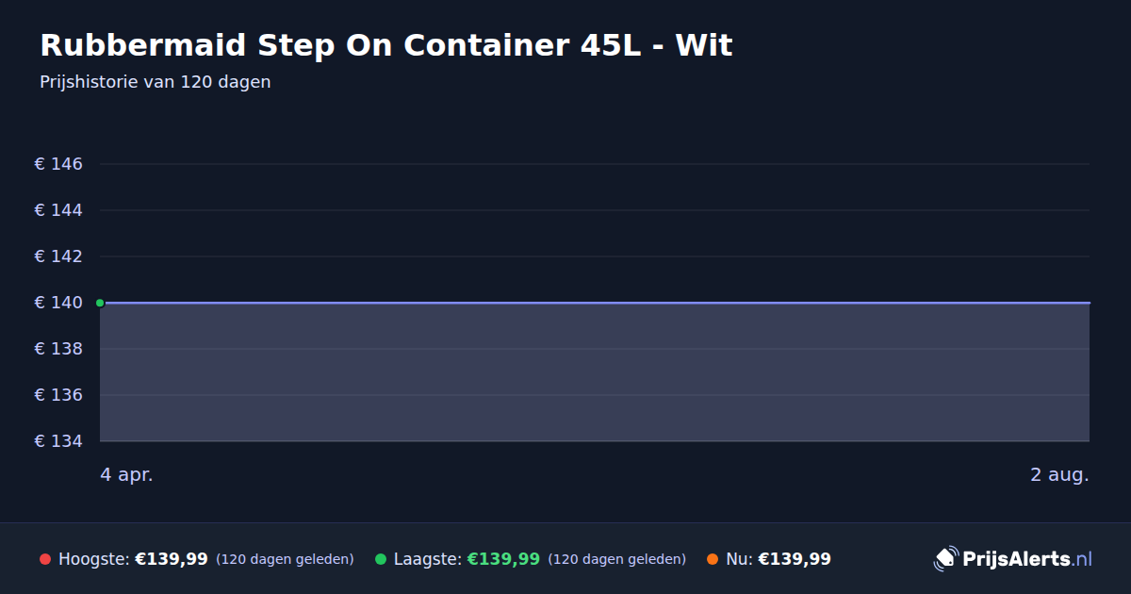Viewport: 1131px width, 594px height.
Task: Click the € 136 axis label
Action: (x=58, y=395)
